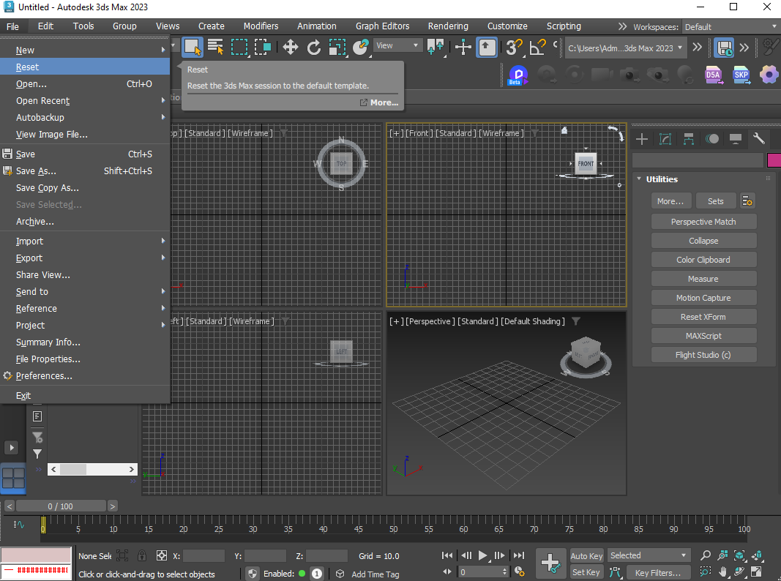Open the Modify tab in command panel
Screen dimensions: 781x581
pos(665,139)
